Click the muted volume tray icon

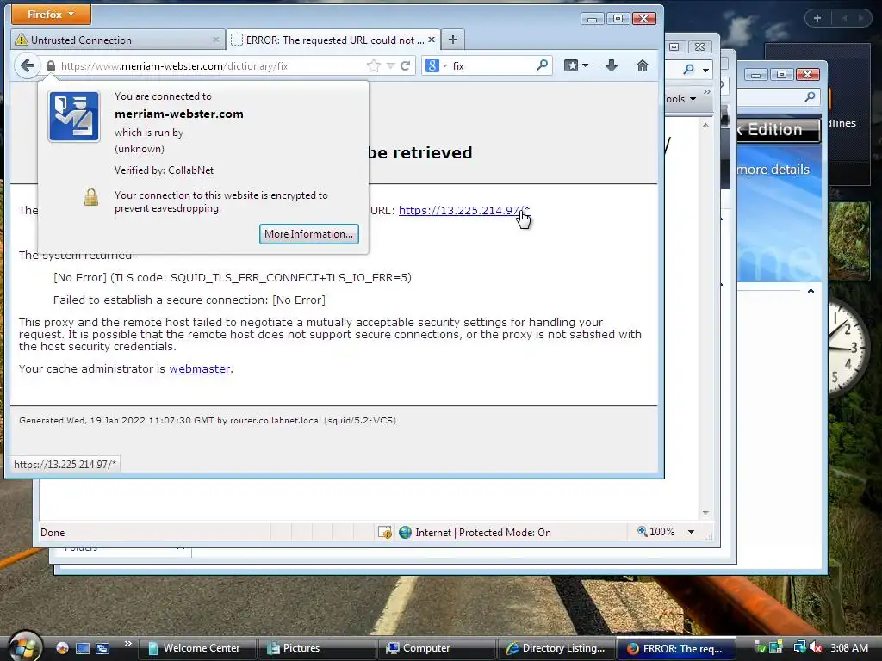(x=816, y=648)
